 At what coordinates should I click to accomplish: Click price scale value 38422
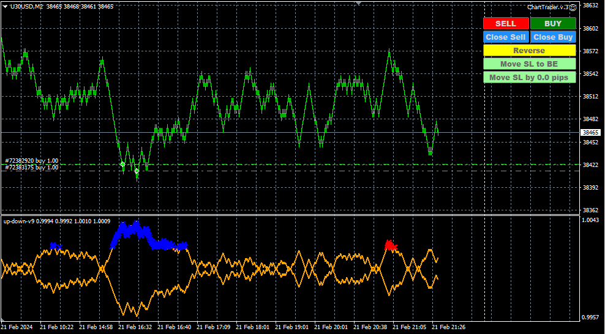tap(590, 165)
